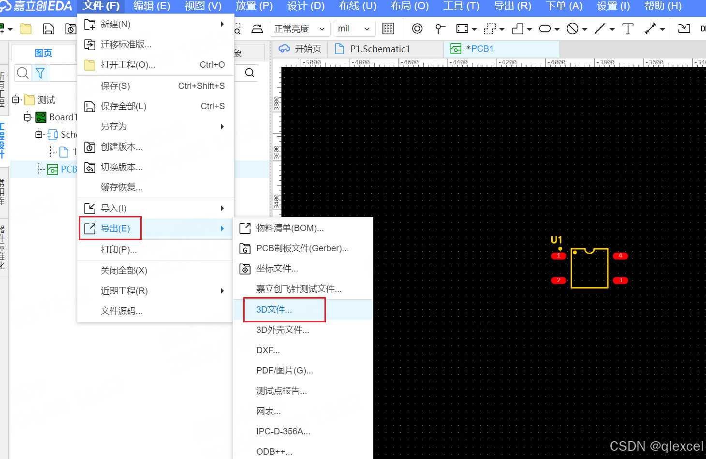Click the left panel magnifier search icon
This screenshot has height=459, width=706.
[22, 73]
